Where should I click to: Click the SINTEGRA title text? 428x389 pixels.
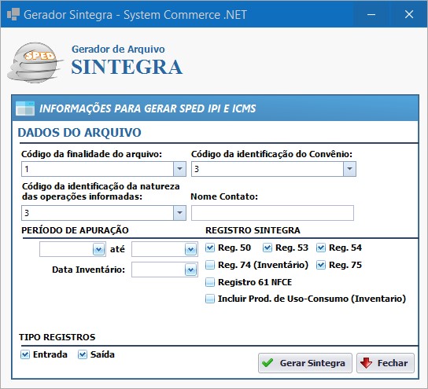127,67
